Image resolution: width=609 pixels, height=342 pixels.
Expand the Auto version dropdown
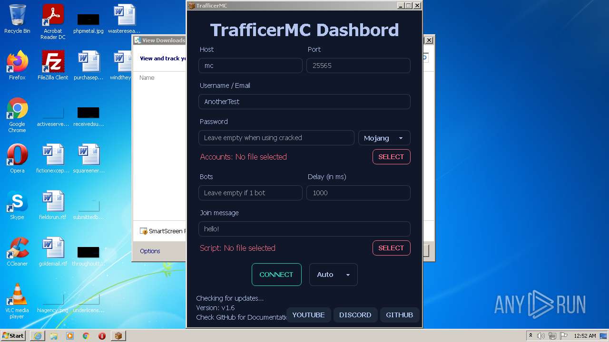point(333,275)
